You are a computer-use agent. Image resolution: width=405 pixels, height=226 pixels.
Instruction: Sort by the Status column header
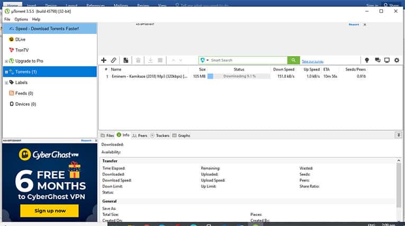tap(239, 69)
